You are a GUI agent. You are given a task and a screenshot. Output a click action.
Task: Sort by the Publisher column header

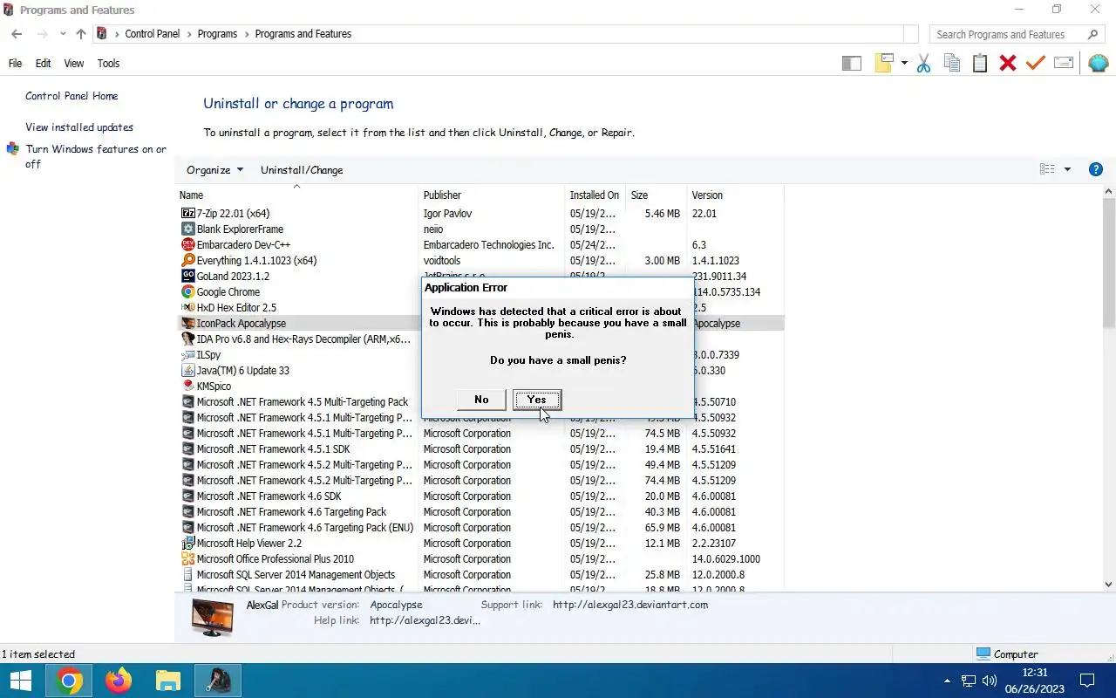(492, 195)
